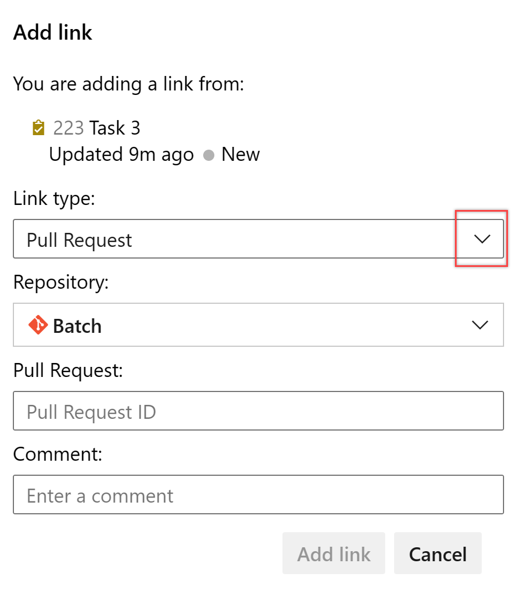Image resolution: width=513 pixels, height=602 pixels.
Task: Expand the Repository dropdown showing Batch
Action: click(x=257, y=325)
